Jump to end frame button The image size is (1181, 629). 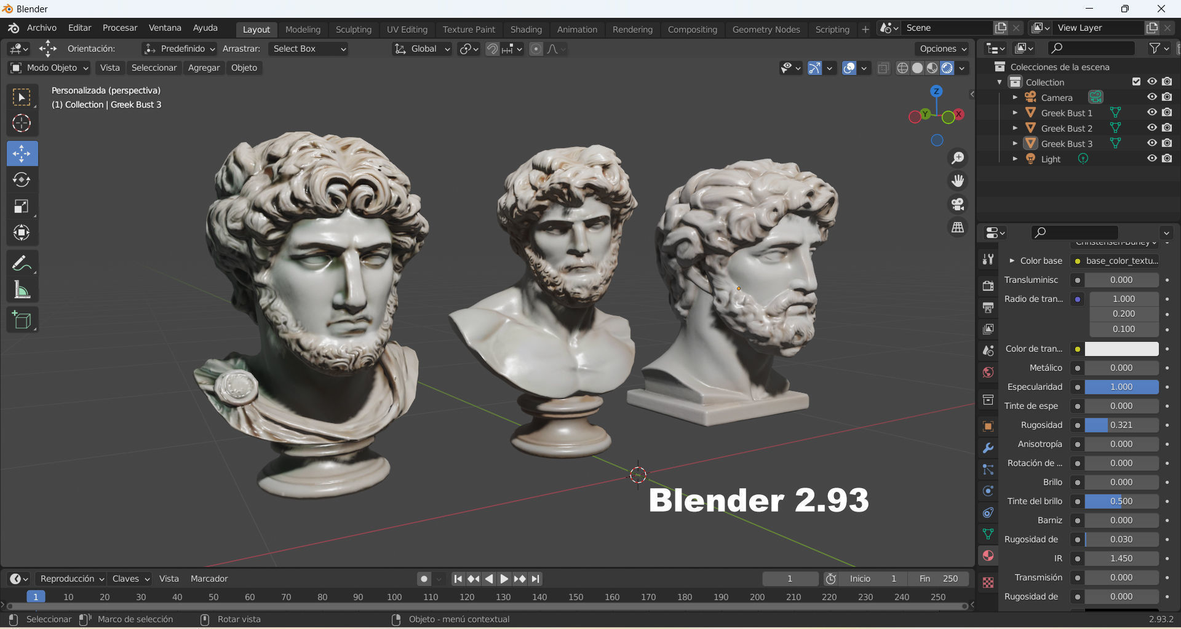click(x=536, y=579)
